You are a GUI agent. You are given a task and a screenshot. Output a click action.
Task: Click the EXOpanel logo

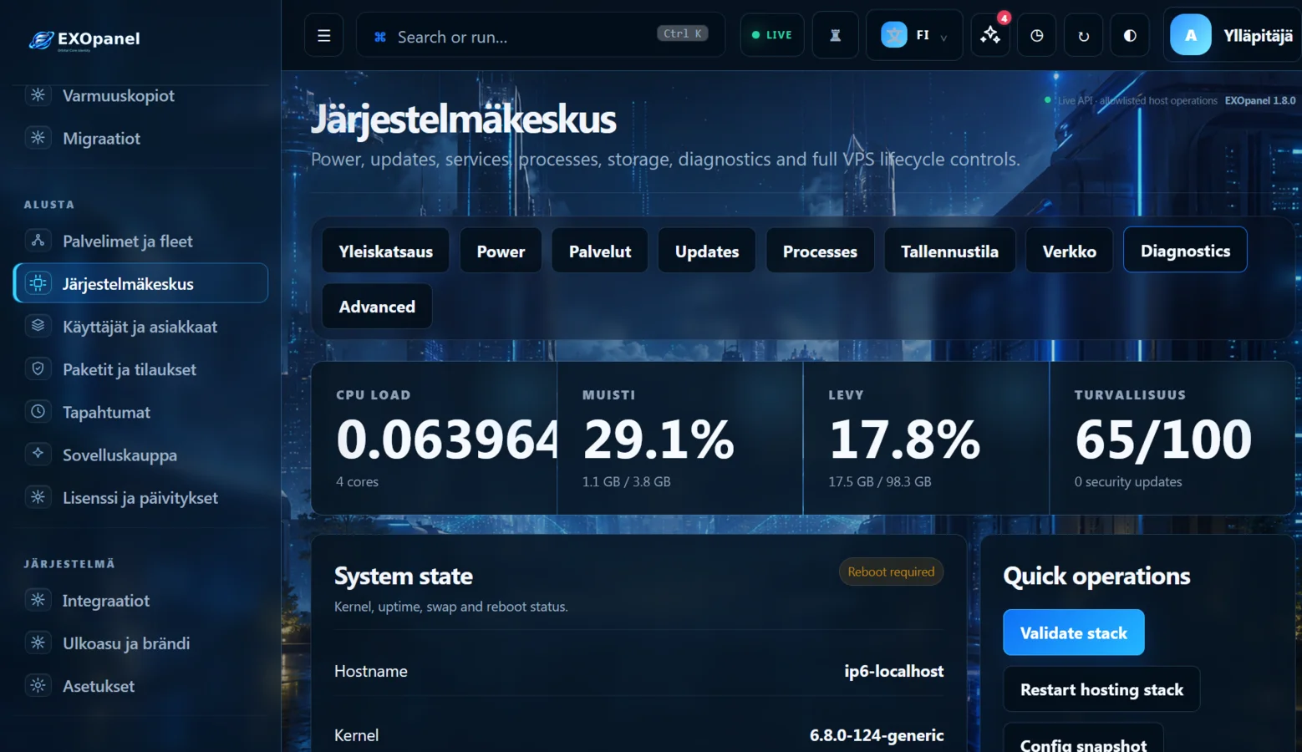pos(84,39)
